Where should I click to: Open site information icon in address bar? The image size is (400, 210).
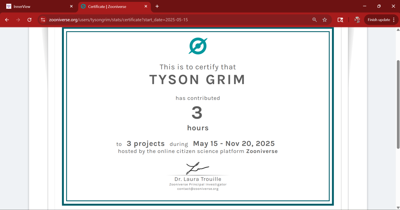pyautogui.click(x=43, y=20)
